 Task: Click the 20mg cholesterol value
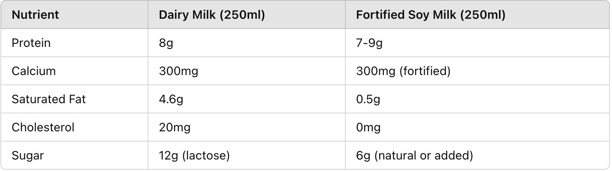(175, 128)
